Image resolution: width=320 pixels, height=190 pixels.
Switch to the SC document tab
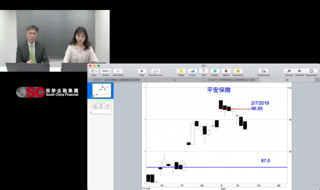[x=287, y=80]
